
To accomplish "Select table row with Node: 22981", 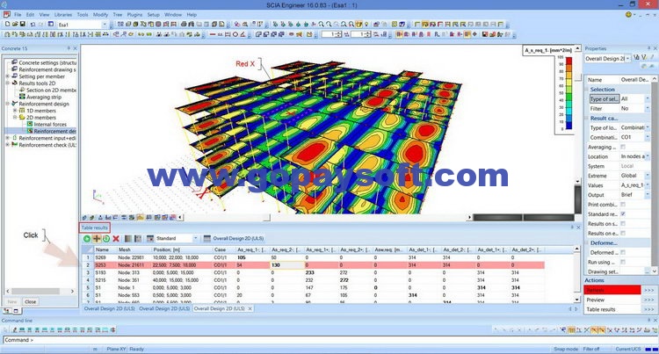I will 313,257.
